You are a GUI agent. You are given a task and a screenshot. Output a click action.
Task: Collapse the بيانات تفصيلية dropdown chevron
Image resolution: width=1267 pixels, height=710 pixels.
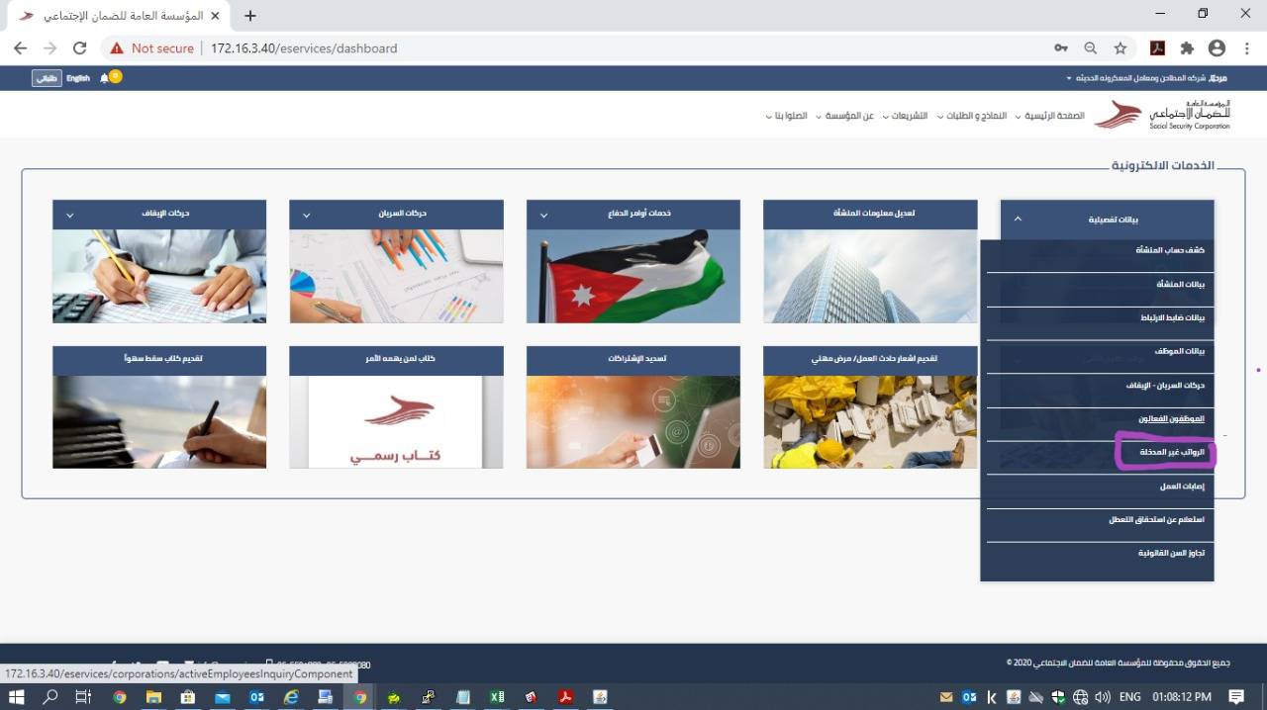pos(1019,219)
